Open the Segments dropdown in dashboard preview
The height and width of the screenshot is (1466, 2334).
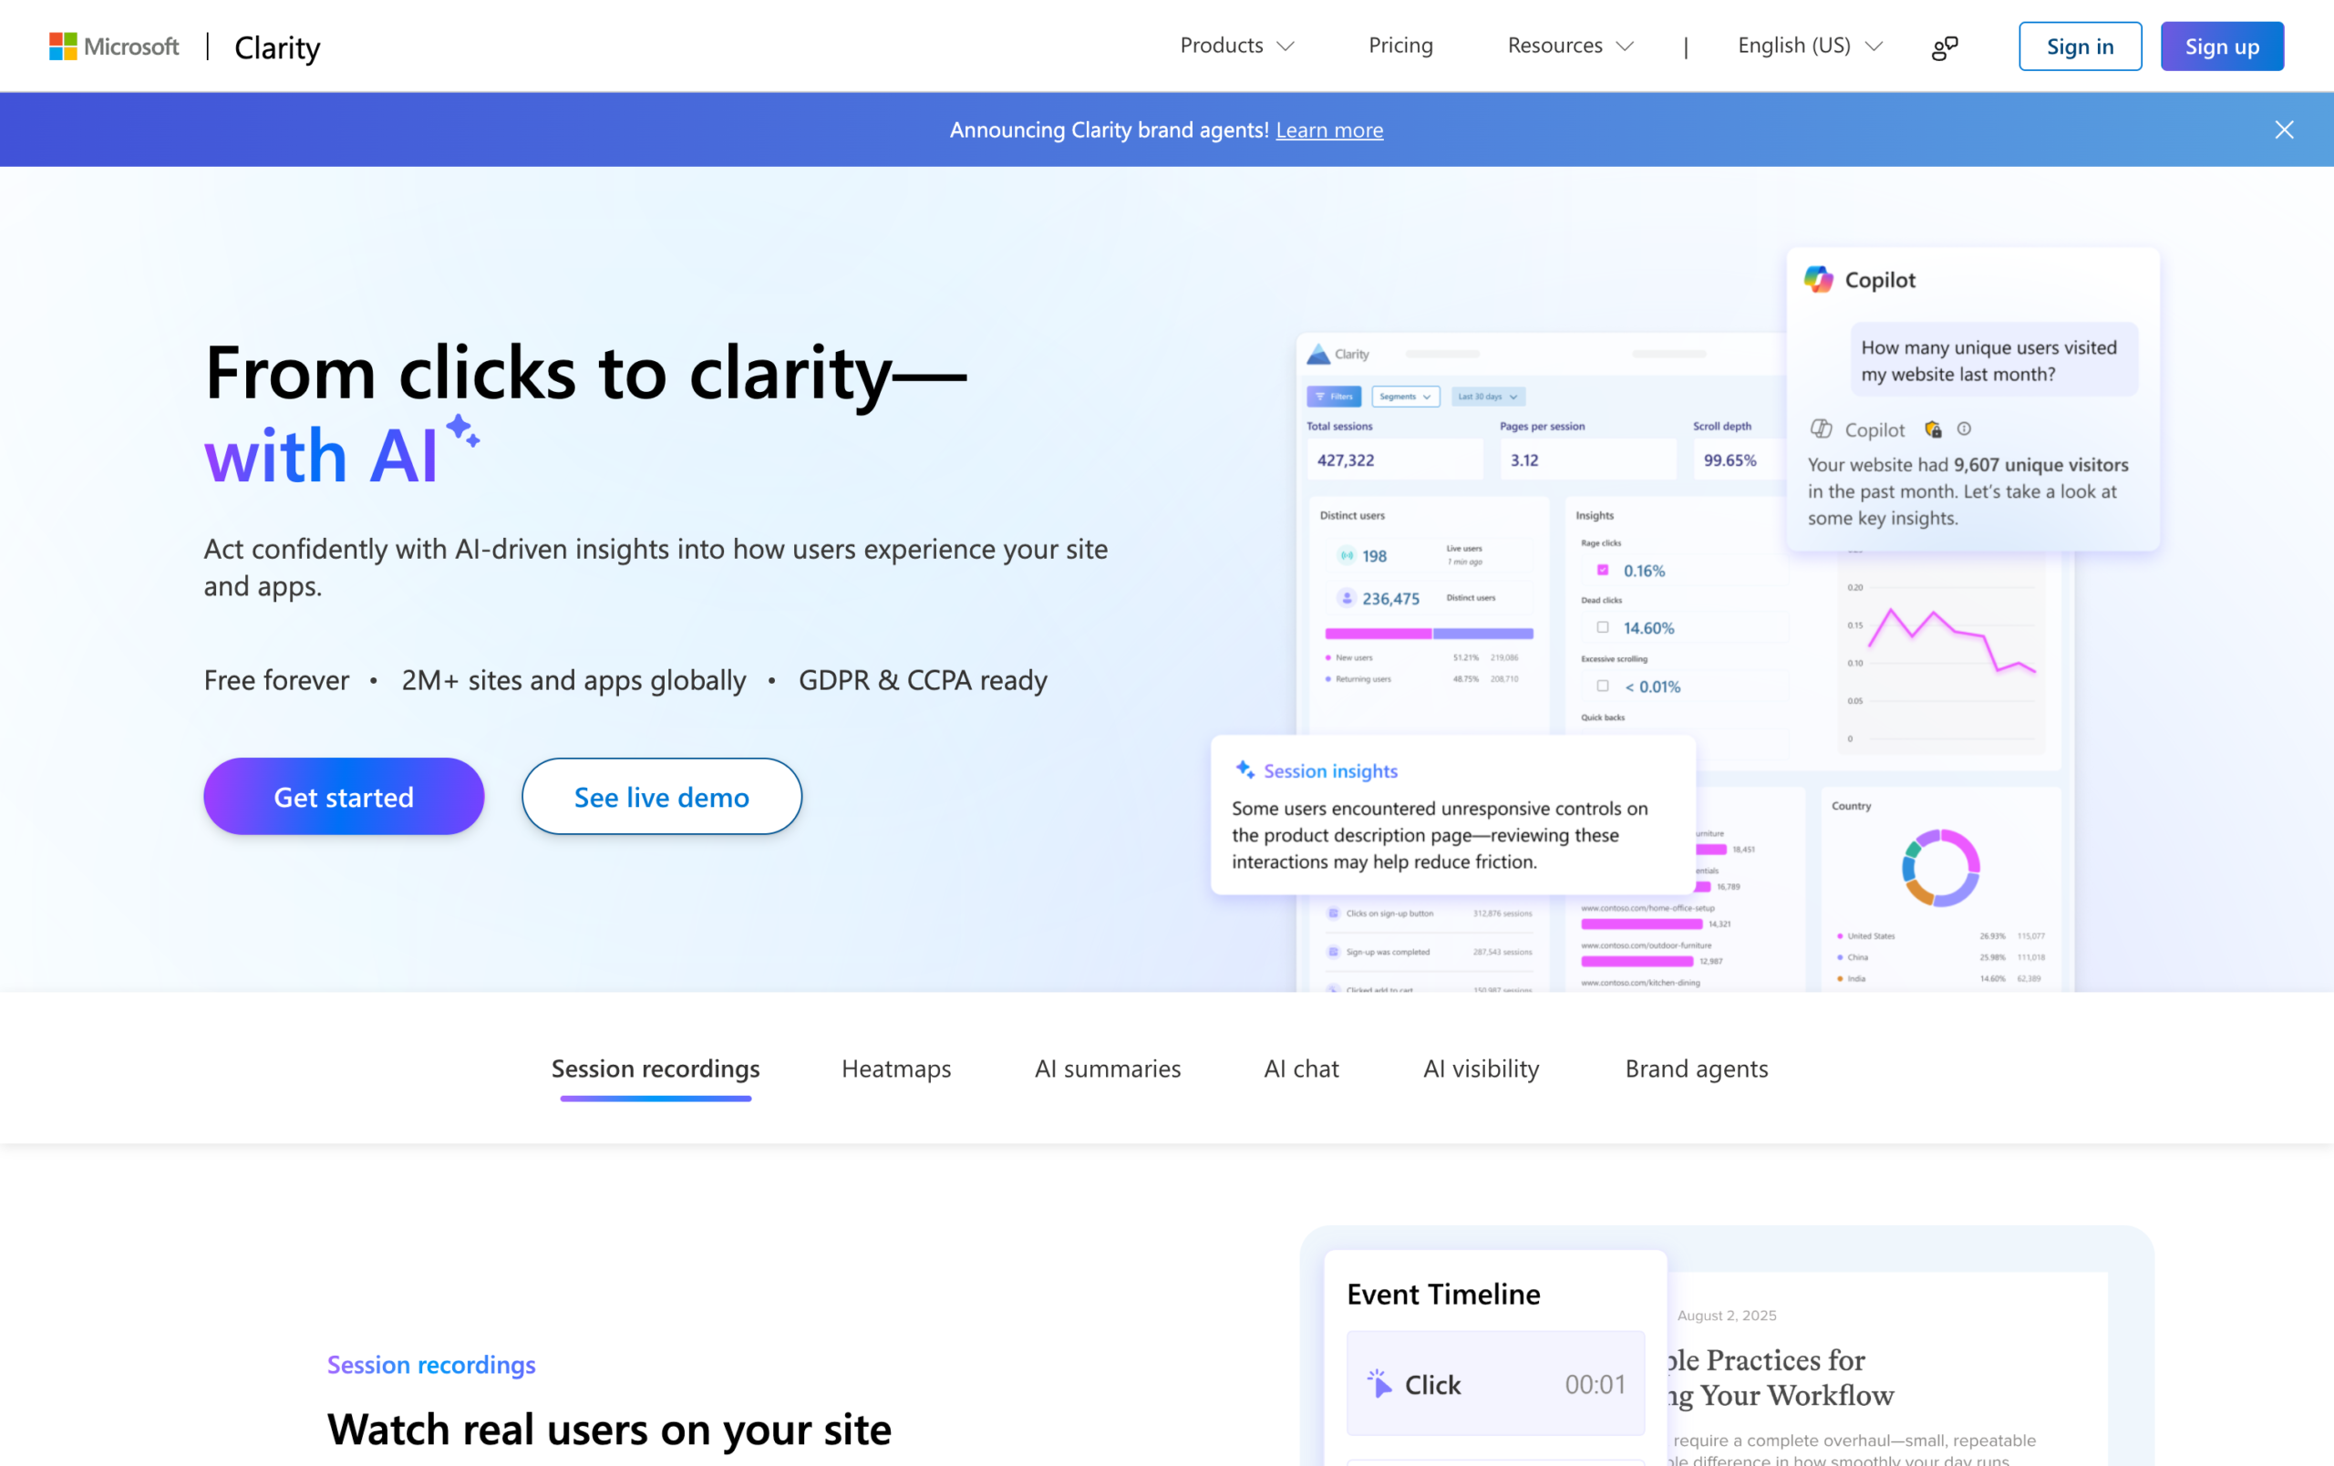(x=1406, y=397)
